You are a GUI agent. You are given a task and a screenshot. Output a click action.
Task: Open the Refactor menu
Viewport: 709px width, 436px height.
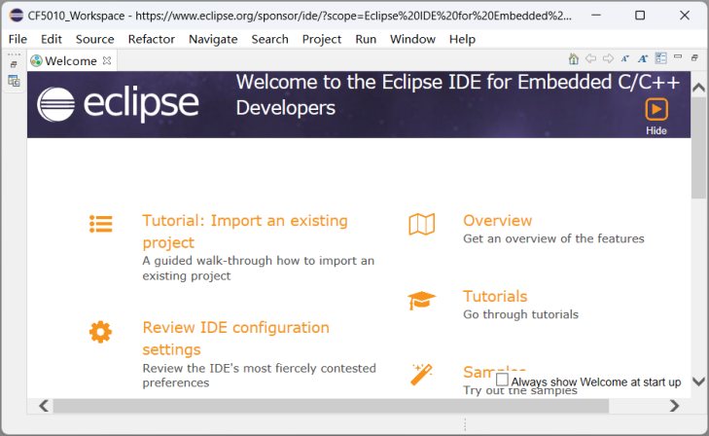[152, 39]
